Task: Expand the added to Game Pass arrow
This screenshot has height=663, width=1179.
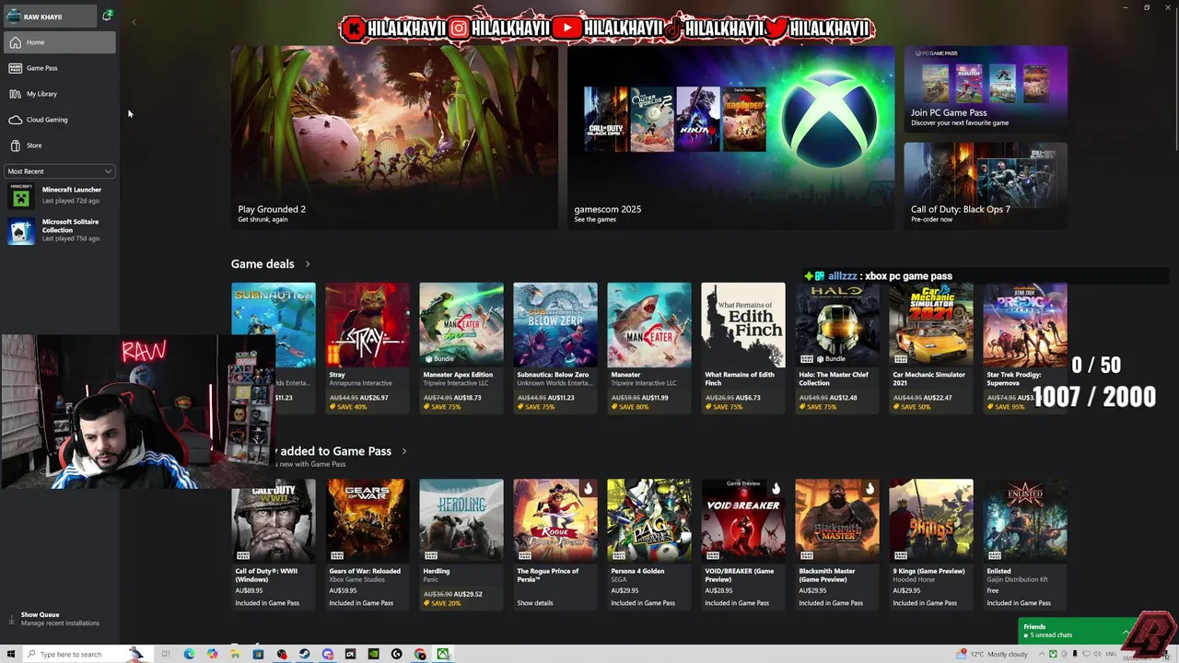Action: (x=403, y=451)
